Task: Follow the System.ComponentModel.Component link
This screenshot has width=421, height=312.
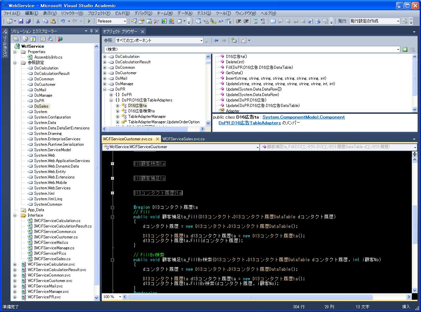Action: click(304, 117)
